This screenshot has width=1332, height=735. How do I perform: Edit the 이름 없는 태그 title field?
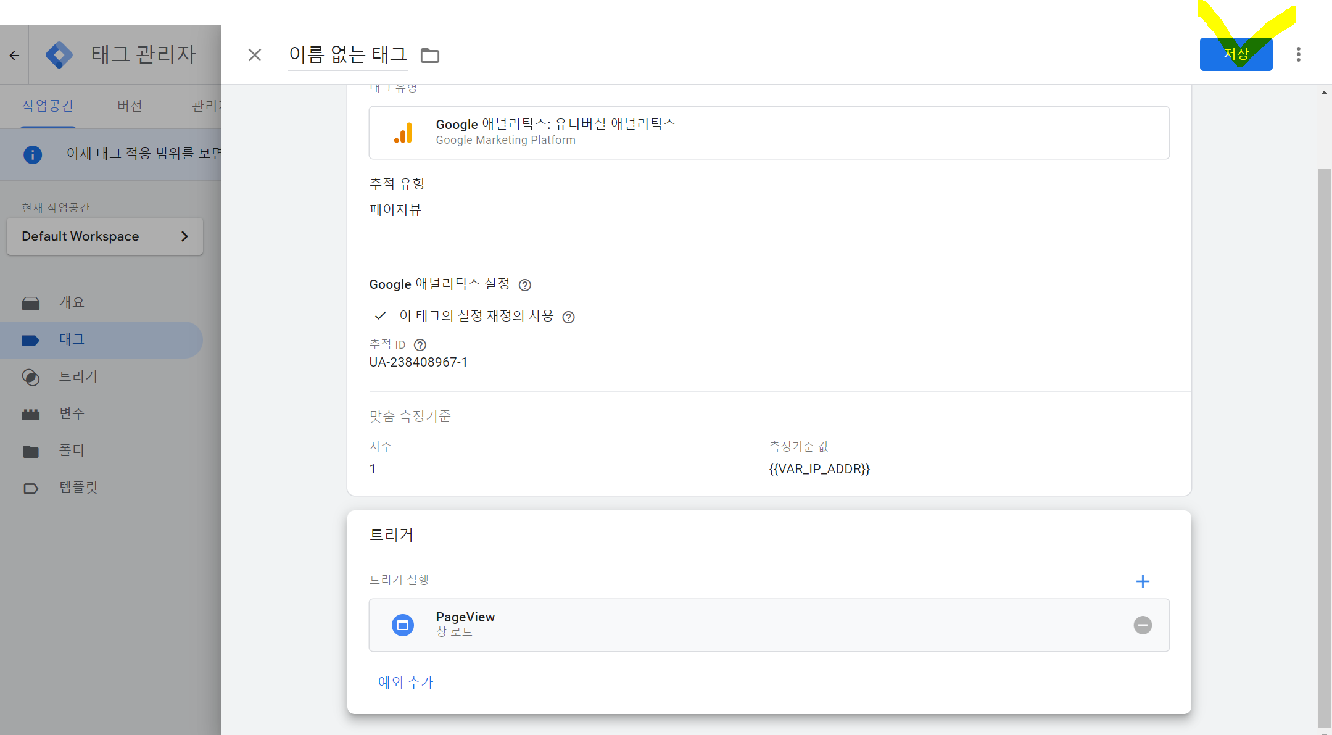[347, 55]
